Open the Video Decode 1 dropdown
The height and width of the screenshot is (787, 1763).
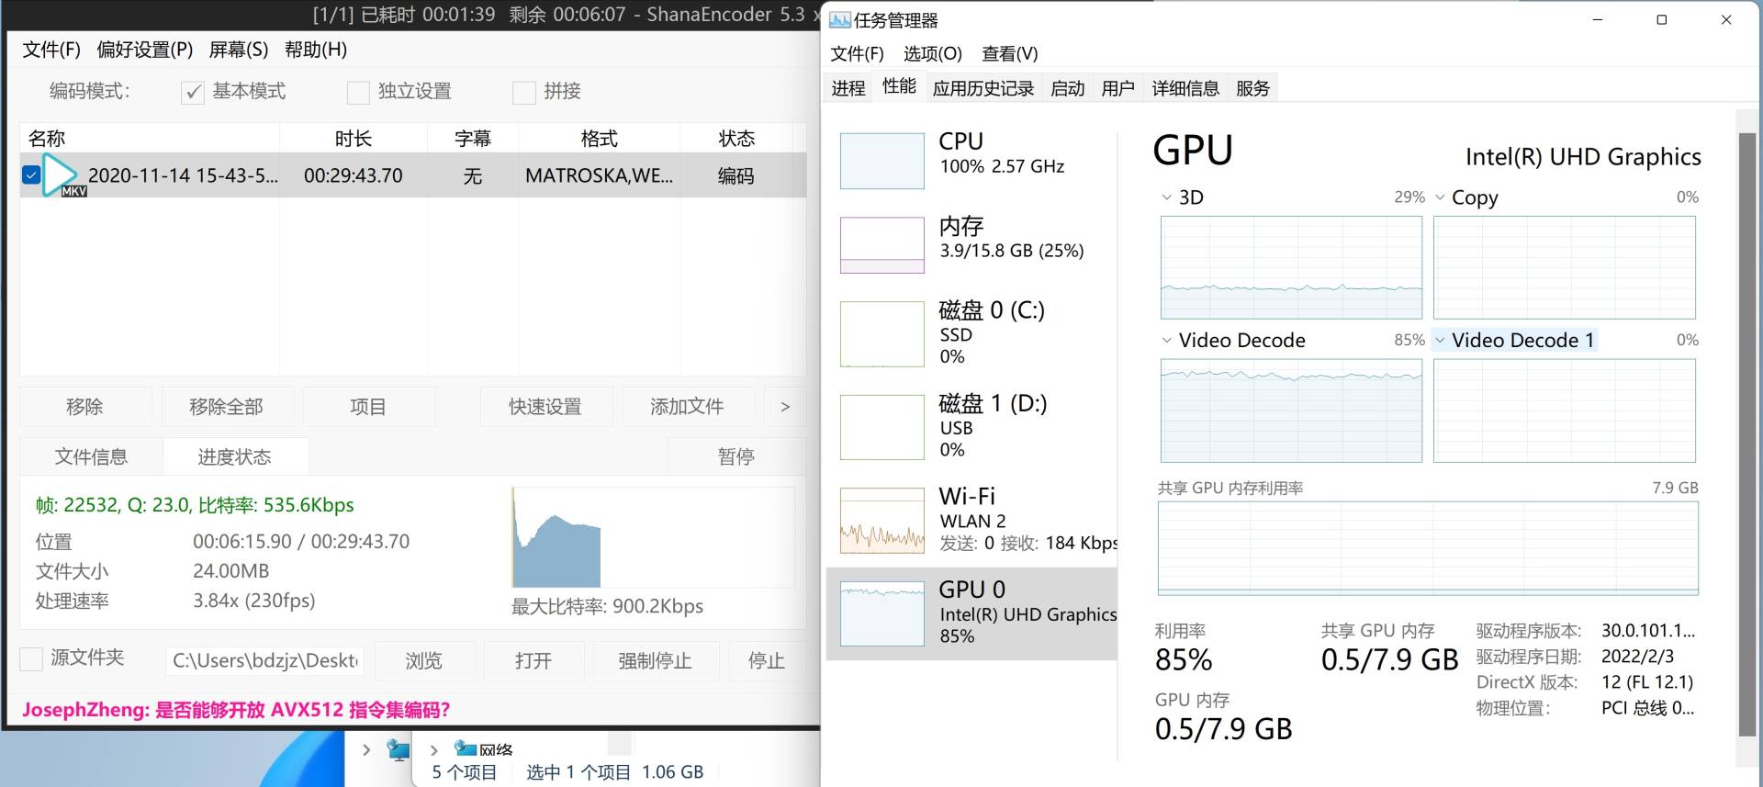pyautogui.click(x=1440, y=341)
